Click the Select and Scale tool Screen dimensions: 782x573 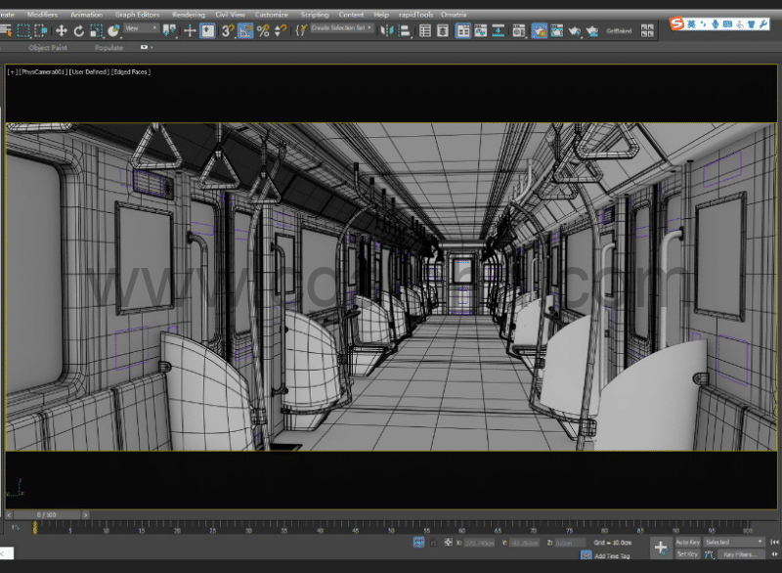pyautogui.click(x=96, y=31)
